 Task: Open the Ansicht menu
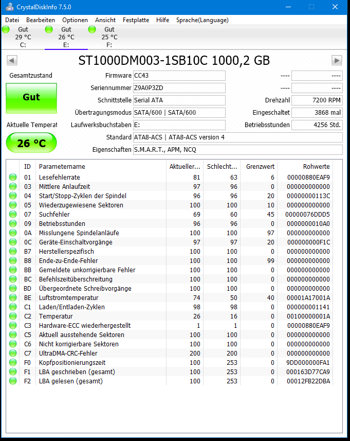click(x=105, y=20)
